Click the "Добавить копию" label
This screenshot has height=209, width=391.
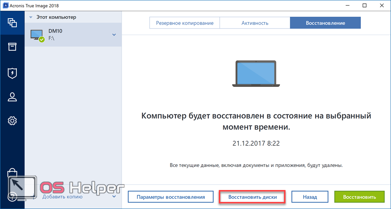(x=62, y=197)
